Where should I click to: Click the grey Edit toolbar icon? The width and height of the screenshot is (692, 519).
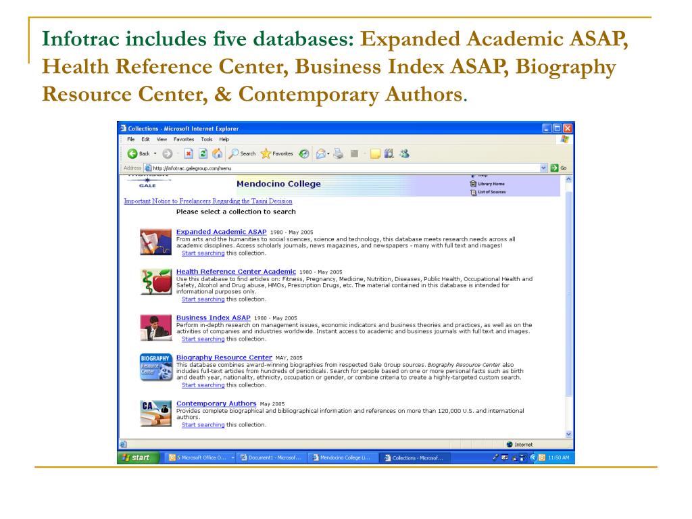pos(354,153)
